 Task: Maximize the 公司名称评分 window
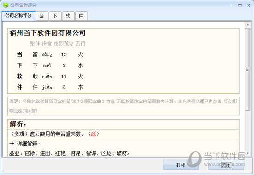pyautogui.click(x=240, y=6)
